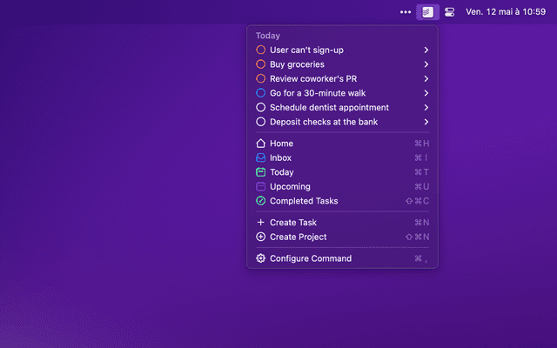
Task: Click the Configure Command gear icon
Action: click(x=261, y=258)
